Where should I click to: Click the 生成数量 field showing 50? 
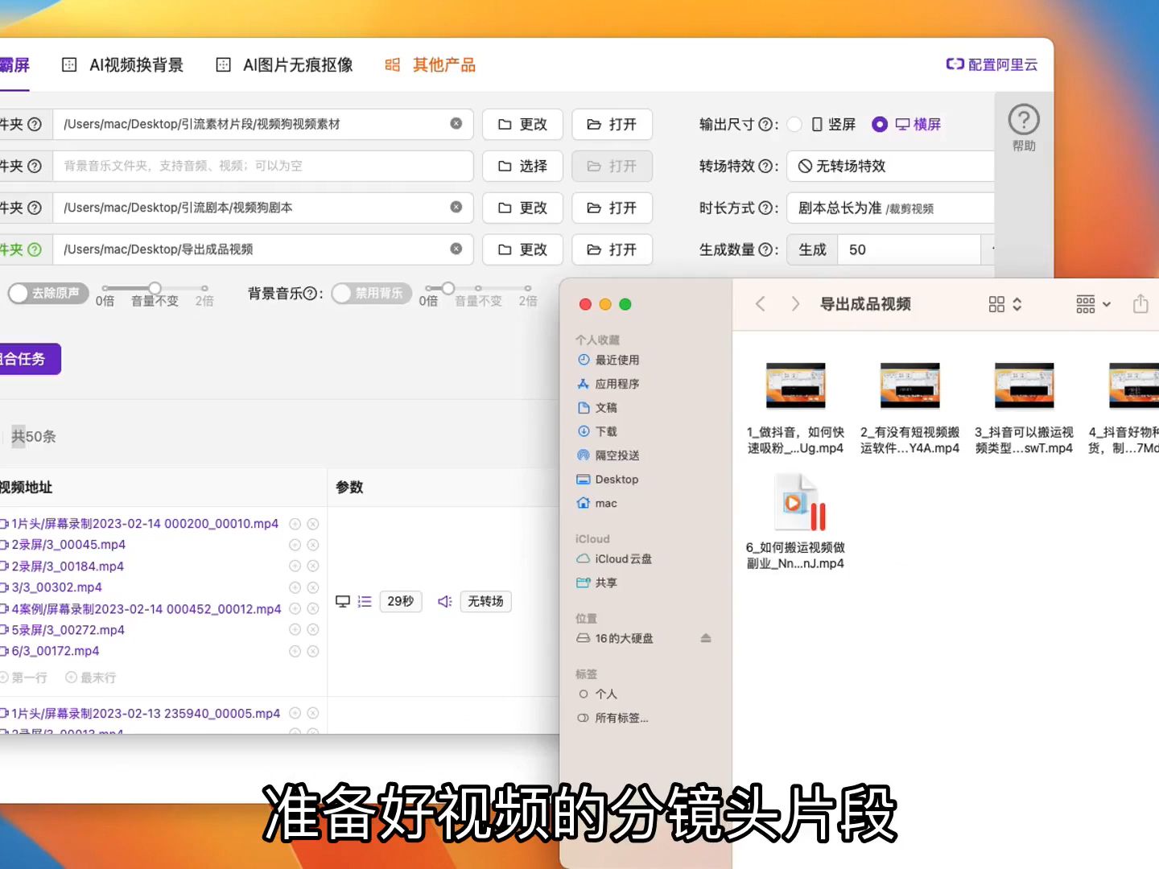point(909,249)
